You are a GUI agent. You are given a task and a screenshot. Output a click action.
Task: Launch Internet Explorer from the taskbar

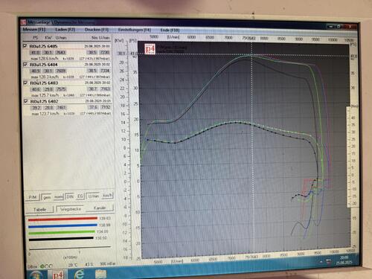pos(79,274)
